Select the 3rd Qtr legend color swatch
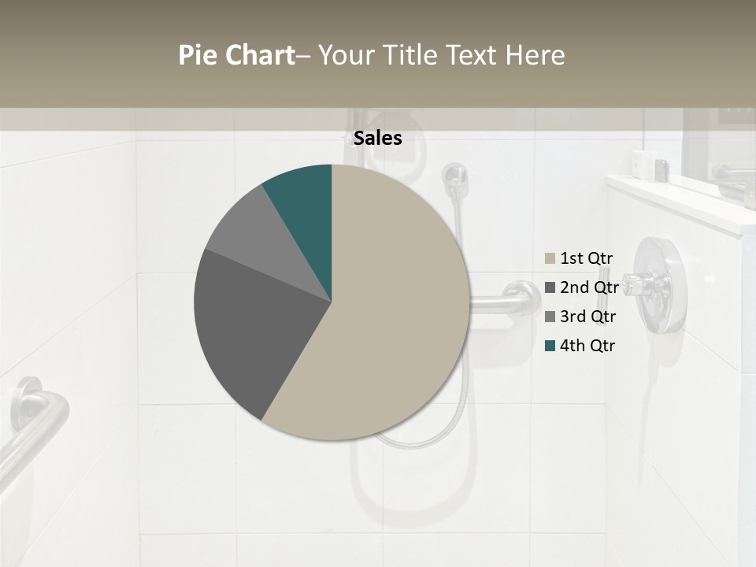 click(550, 317)
